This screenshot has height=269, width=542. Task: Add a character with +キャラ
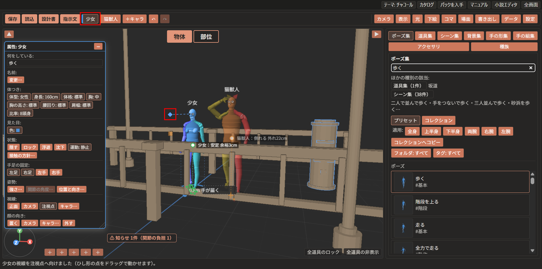point(135,19)
